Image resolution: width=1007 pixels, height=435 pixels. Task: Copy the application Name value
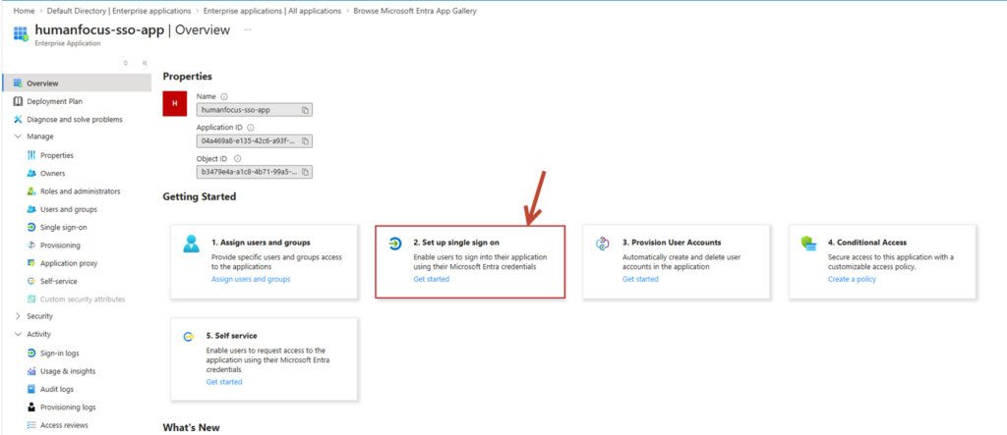point(306,110)
